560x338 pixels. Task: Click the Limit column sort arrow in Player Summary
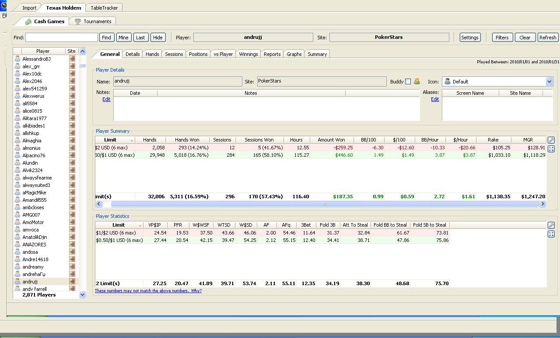[132, 140]
